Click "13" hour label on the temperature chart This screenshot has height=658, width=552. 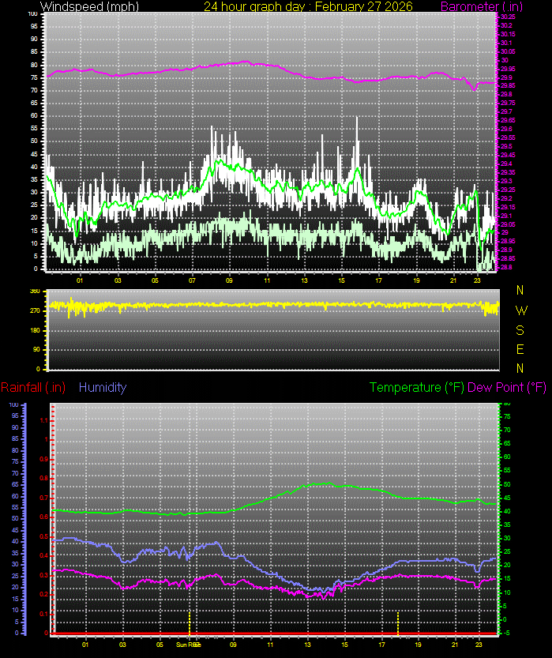[x=307, y=645]
